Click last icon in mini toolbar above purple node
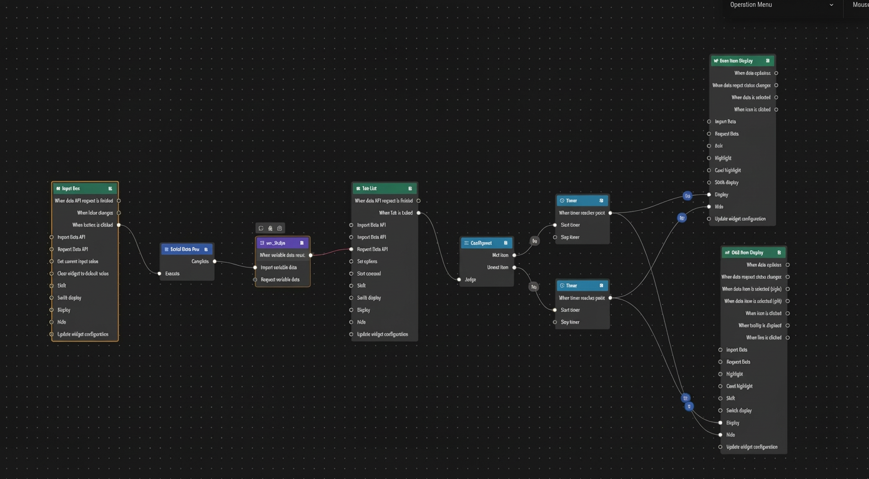 click(x=279, y=228)
